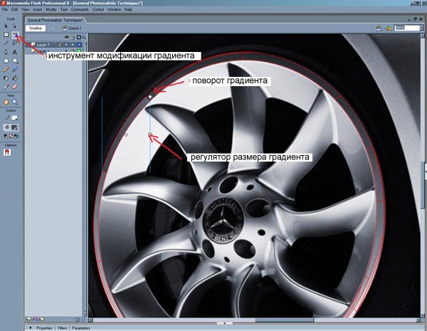Image resolution: width=427 pixels, height=331 pixels.
Task: Open the Window menu
Action: point(114,9)
